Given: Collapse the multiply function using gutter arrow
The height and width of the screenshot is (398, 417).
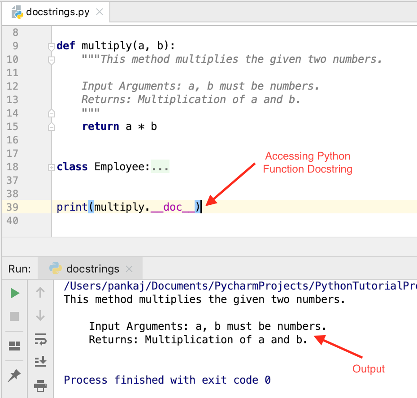Looking at the screenshot, I should (x=52, y=45).
